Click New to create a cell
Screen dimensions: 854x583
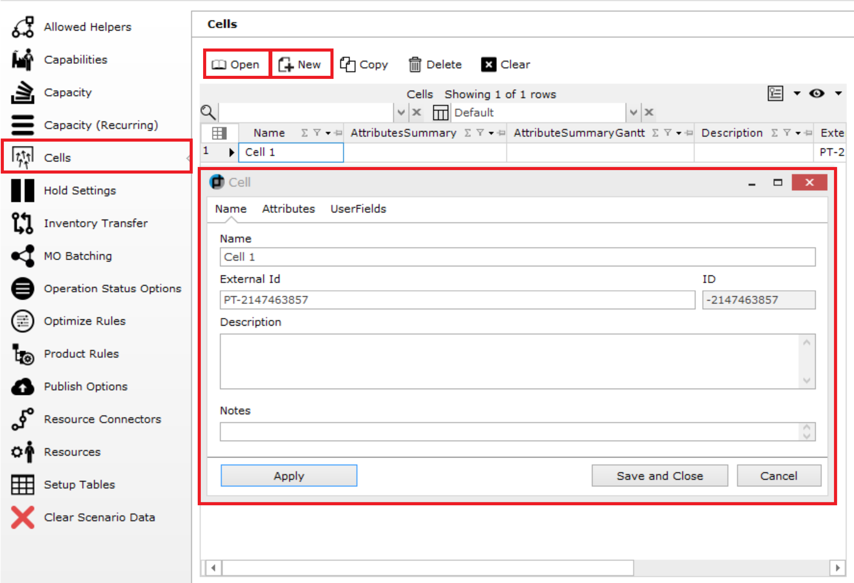pos(300,64)
